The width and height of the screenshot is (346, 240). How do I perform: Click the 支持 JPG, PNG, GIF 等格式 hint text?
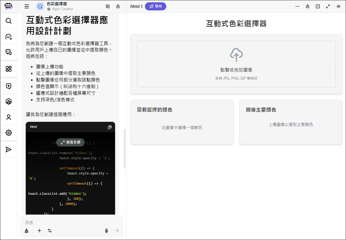click(x=236, y=78)
